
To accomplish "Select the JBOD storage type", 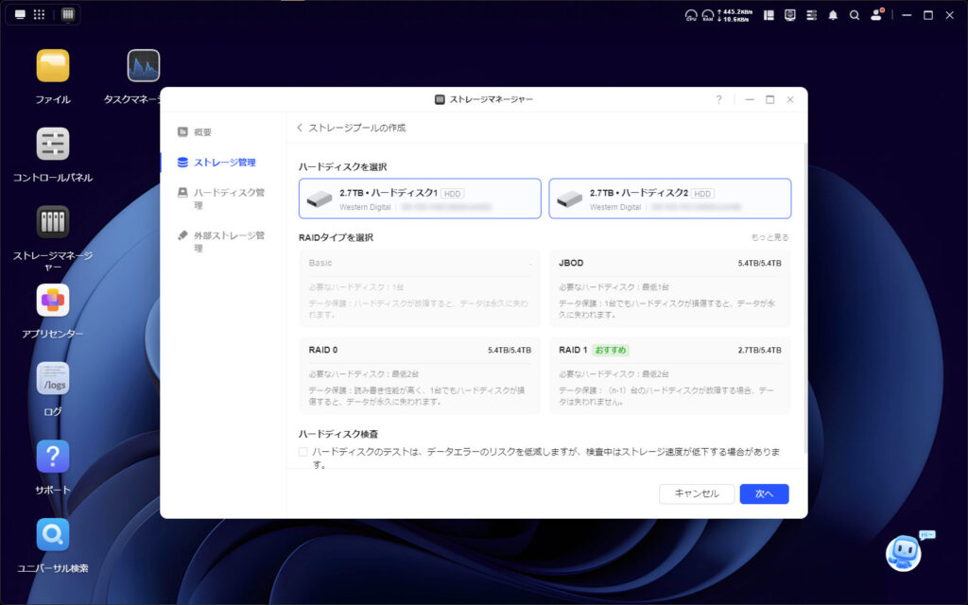I will [670, 288].
